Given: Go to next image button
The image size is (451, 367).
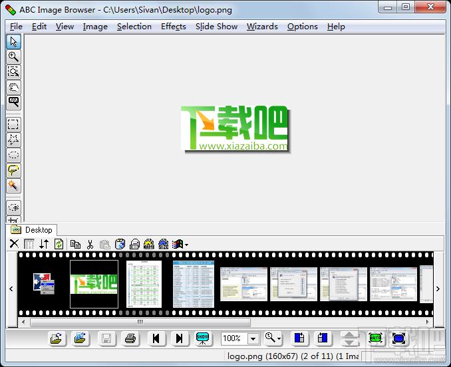Looking at the screenshot, I should (180, 338).
